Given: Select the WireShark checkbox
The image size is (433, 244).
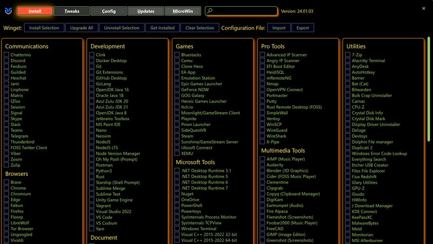Looking at the screenshot, I should point(262,136).
